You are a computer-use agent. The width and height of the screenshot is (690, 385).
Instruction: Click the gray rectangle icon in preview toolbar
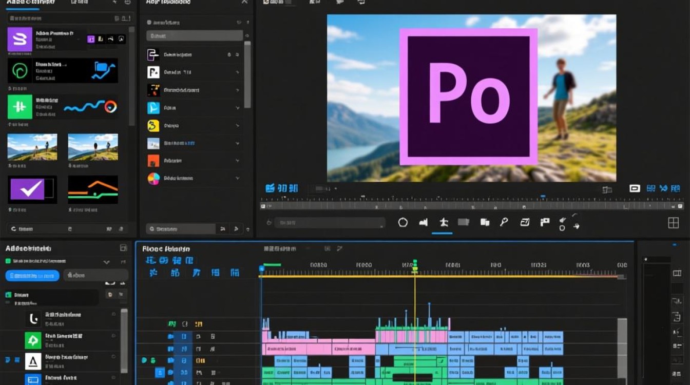464,222
